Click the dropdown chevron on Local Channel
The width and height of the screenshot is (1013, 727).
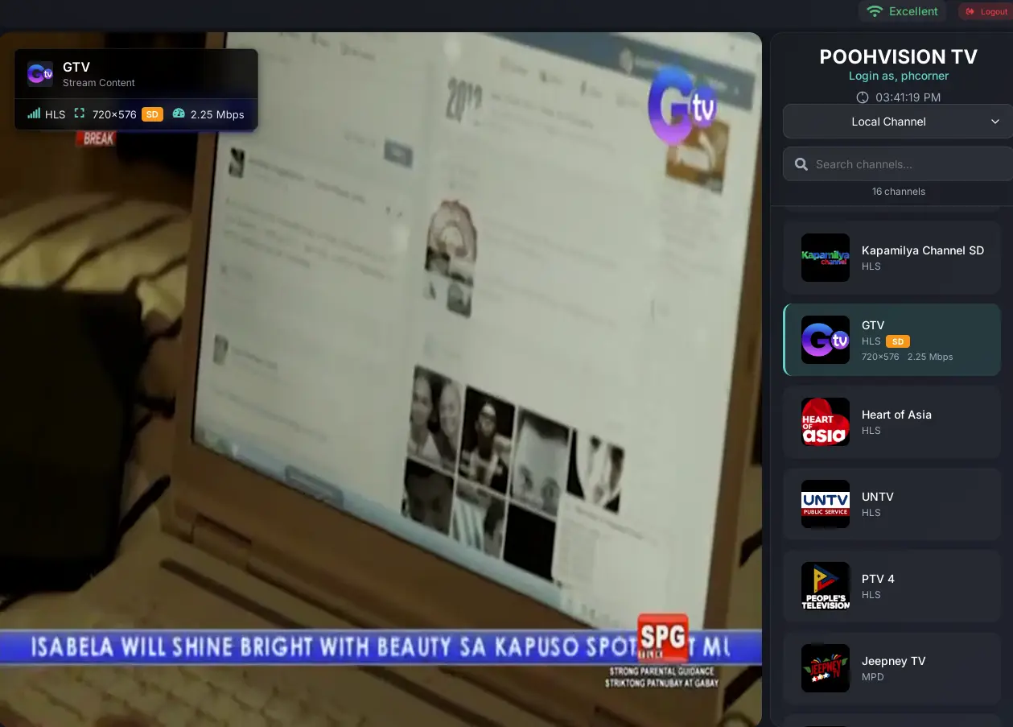(995, 122)
